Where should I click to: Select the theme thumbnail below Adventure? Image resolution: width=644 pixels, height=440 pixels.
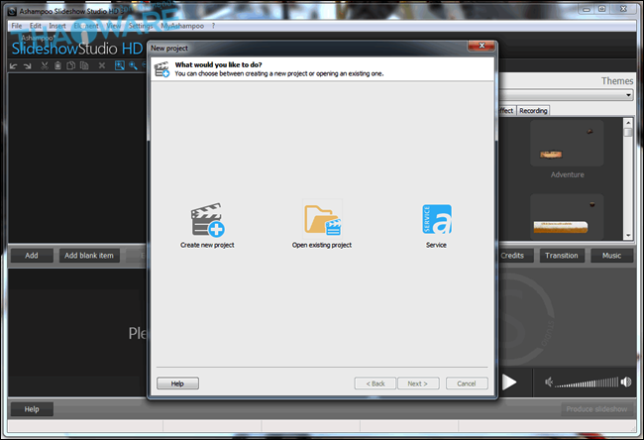tap(567, 217)
